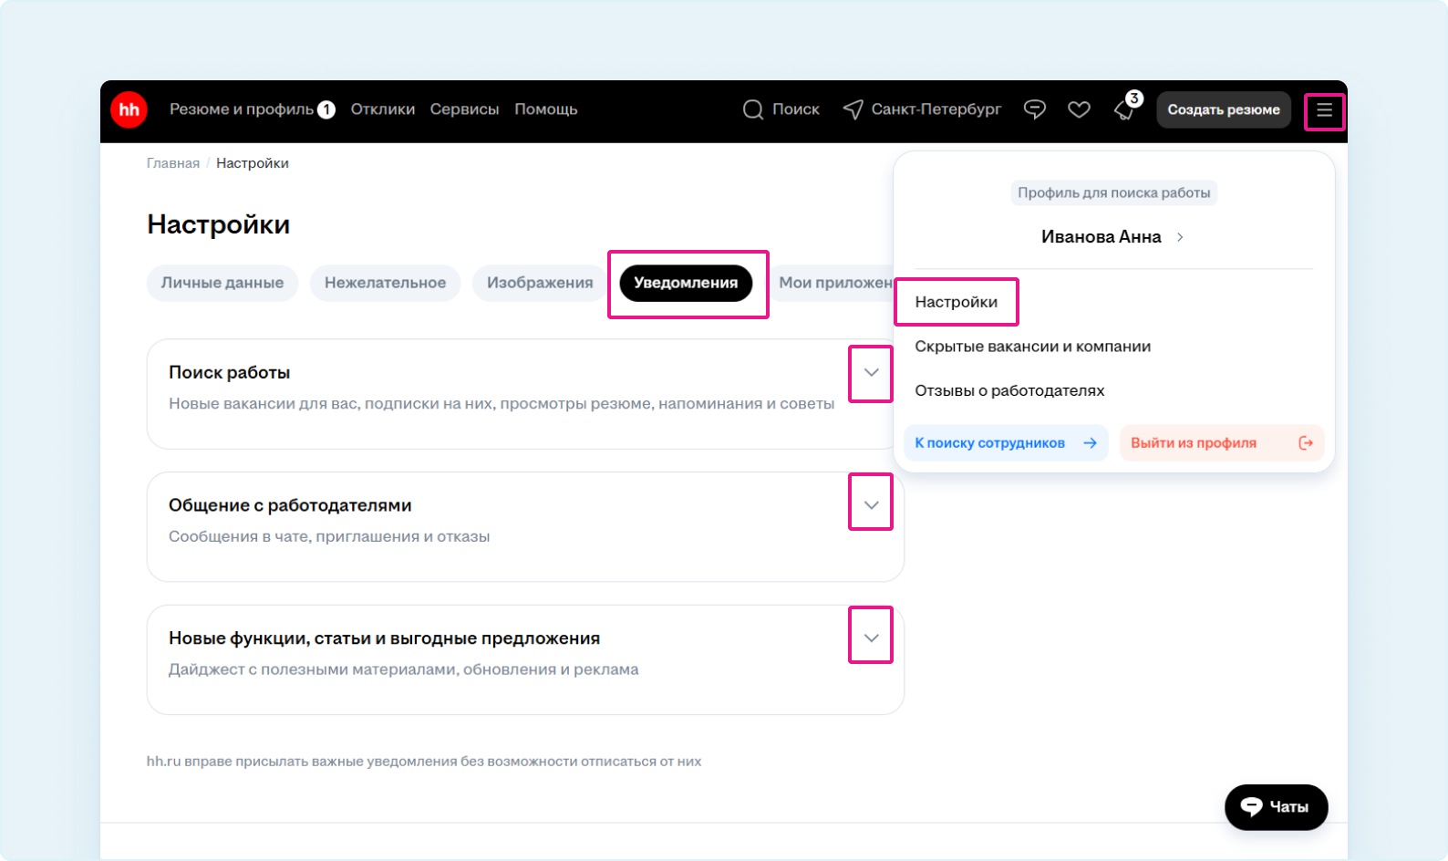This screenshot has height=861, width=1448.
Task: Select the Нежелательное tab
Action: coord(385,283)
